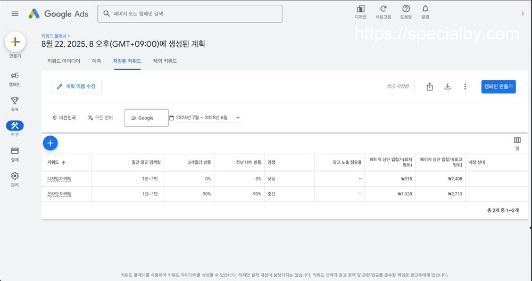
Task: Click the 총 2개 중 1~2개 pagination text
Action: pos(503,210)
